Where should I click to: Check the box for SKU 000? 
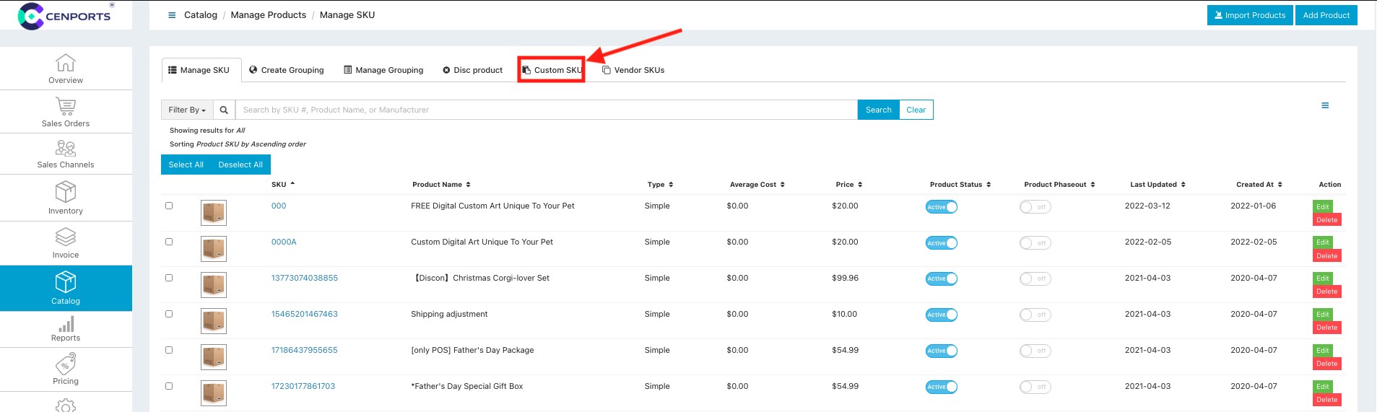[x=169, y=206]
